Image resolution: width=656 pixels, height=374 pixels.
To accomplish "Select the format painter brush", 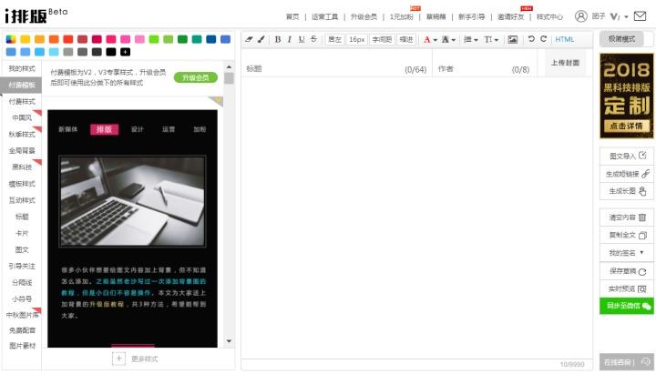I will point(261,39).
